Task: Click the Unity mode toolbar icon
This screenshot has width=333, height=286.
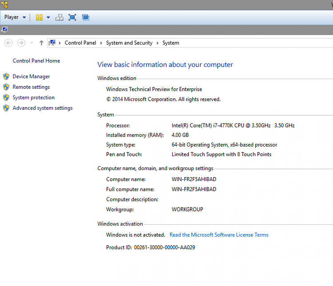Action: [86, 17]
